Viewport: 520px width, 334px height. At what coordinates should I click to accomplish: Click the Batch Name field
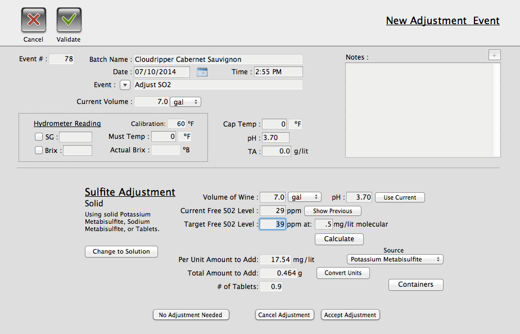point(218,60)
